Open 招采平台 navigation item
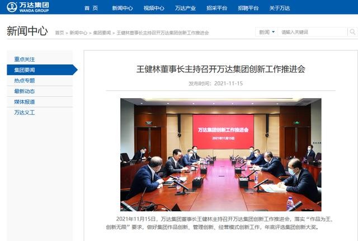Viewport: 358px width, 241px height. click(216, 8)
